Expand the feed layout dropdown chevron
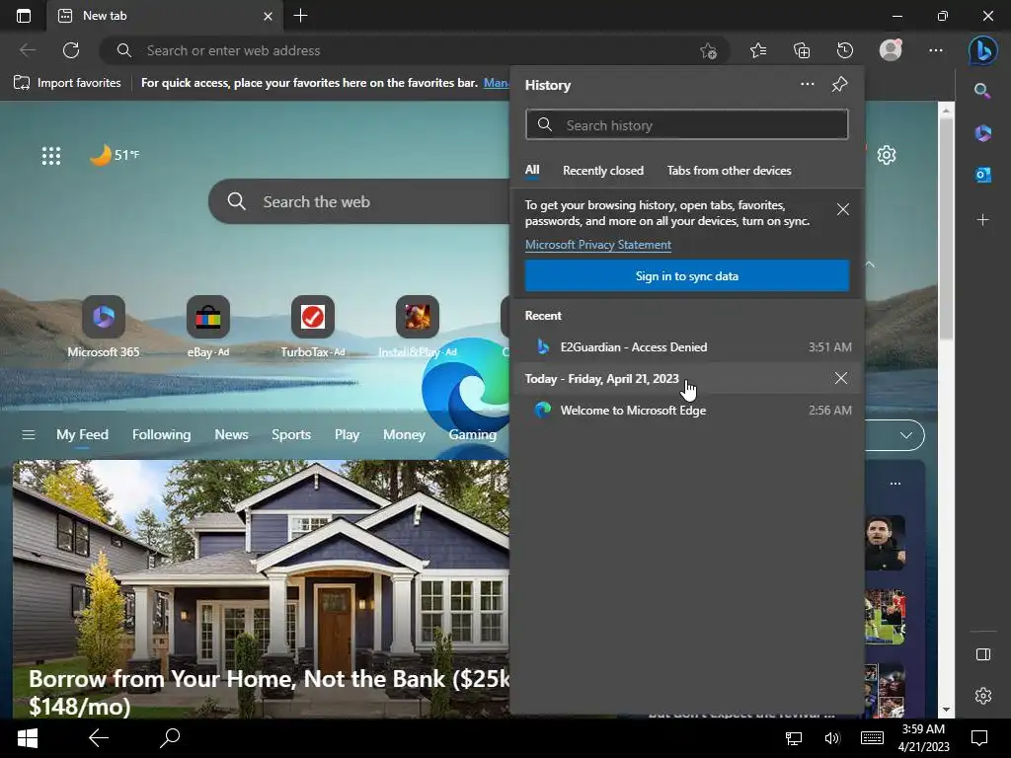The width and height of the screenshot is (1011, 758). click(906, 435)
